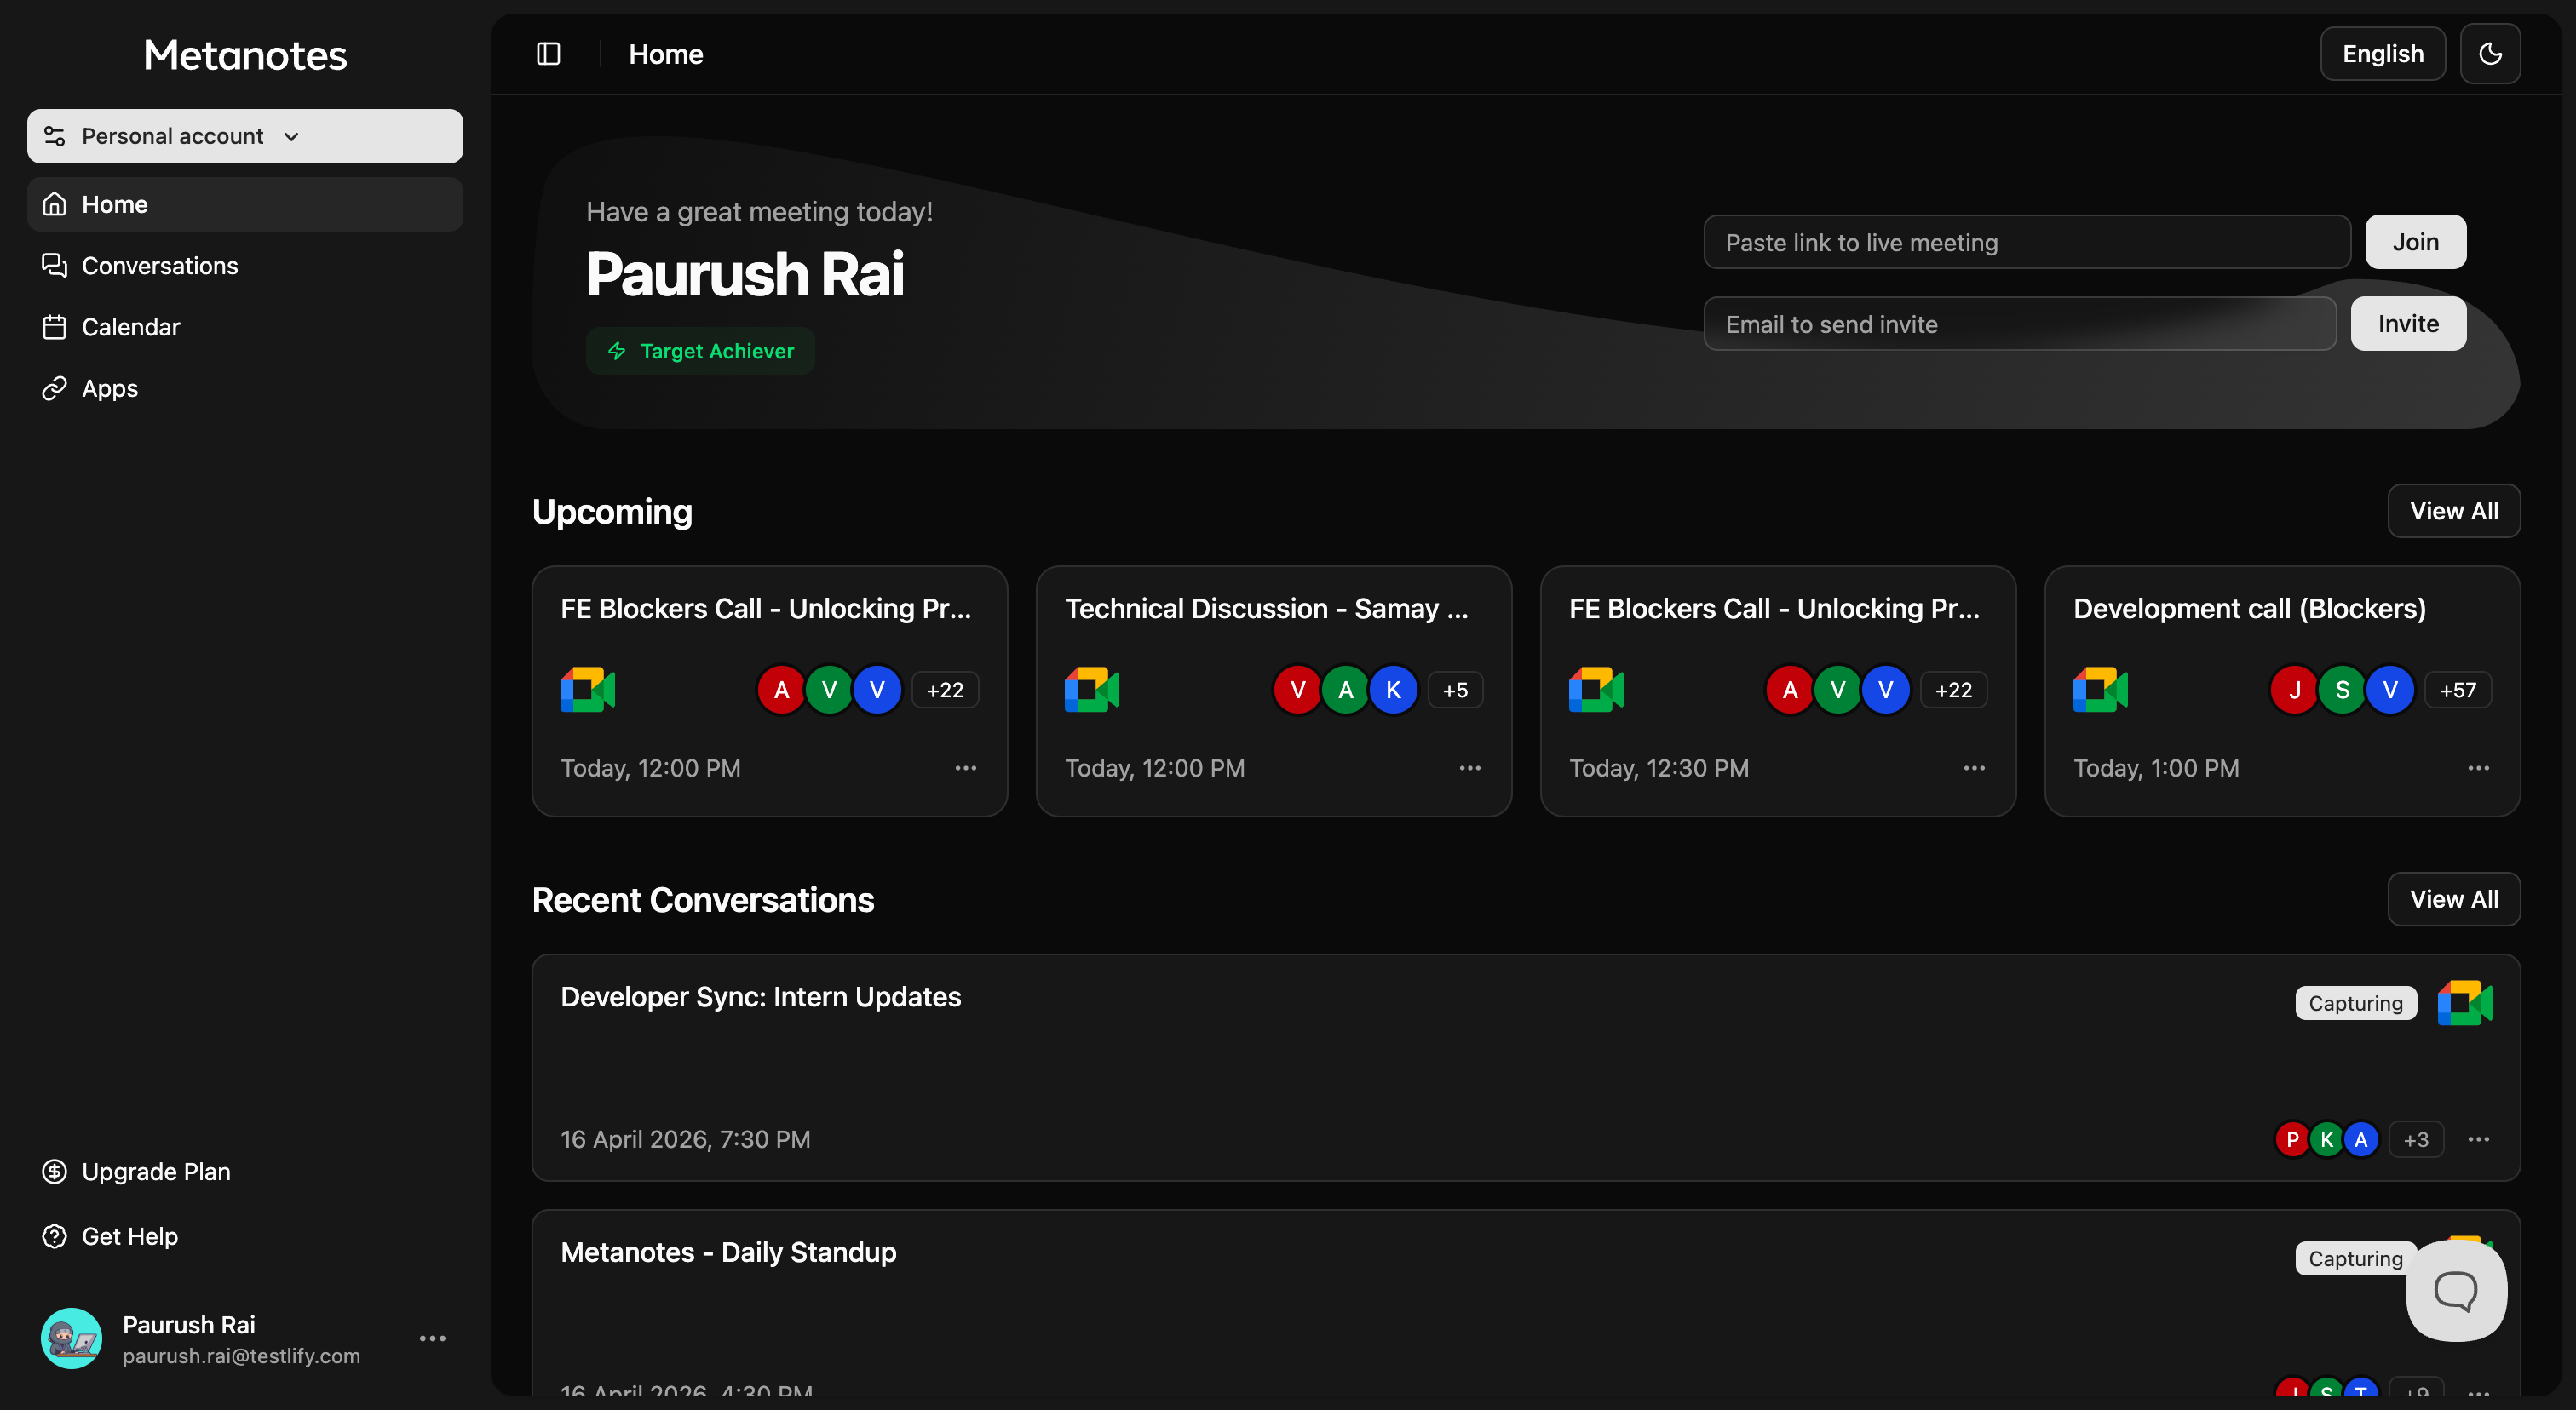
Task: Click Google Meet icon on Developer Sync conversation
Action: tap(2464, 1002)
